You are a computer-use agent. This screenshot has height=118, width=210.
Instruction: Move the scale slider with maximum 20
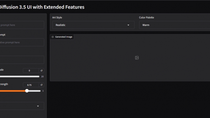click(20, 76)
